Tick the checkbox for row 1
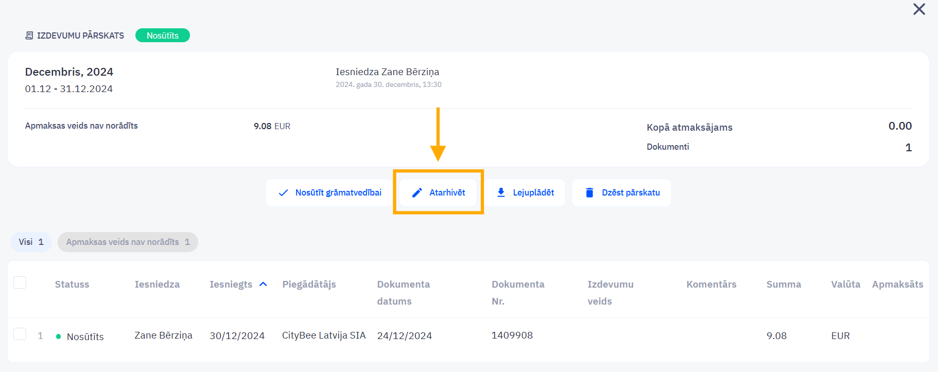This screenshot has width=938, height=372. tap(20, 334)
